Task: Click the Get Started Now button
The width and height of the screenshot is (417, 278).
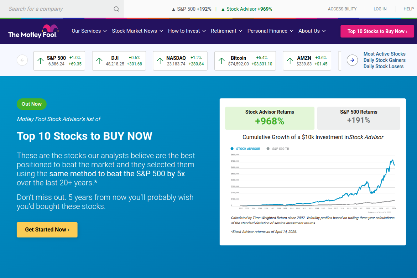Action: (47, 230)
